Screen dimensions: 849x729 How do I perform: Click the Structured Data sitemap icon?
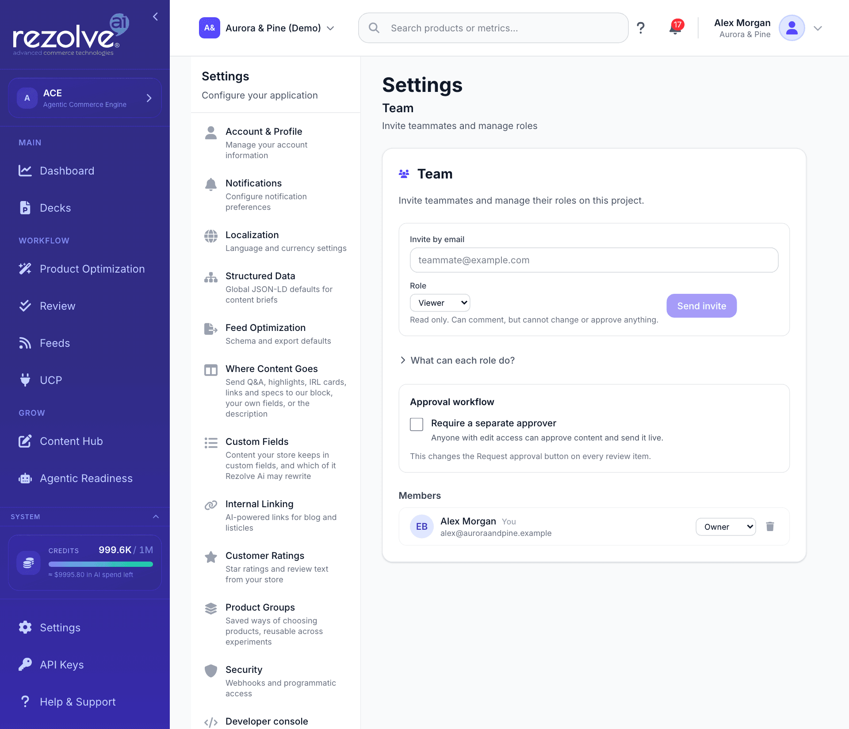coord(211,277)
